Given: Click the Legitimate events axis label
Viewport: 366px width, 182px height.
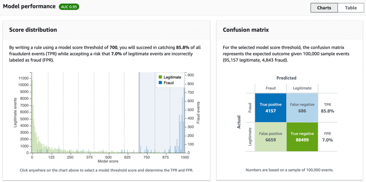Looking at the screenshot, I should [x=15, y=113].
